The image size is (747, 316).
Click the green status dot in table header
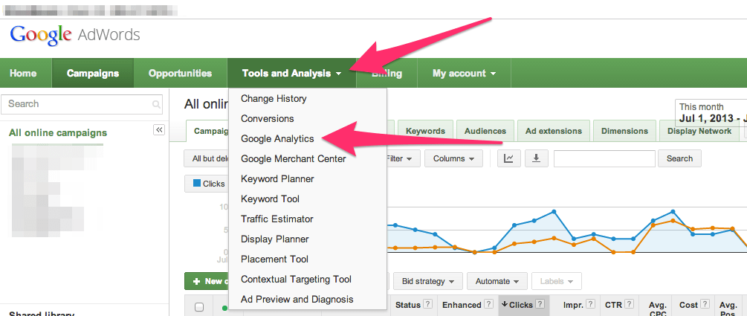click(224, 308)
